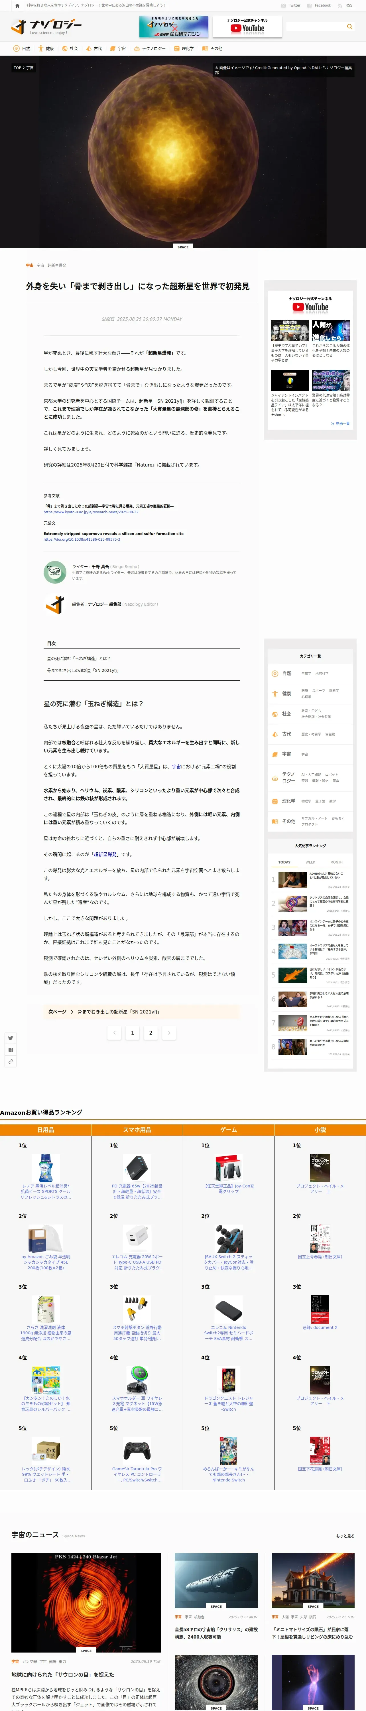The height and width of the screenshot is (1711, 366).
Task: Open the 自然 navigation menu item
Action: coord(22,48)
